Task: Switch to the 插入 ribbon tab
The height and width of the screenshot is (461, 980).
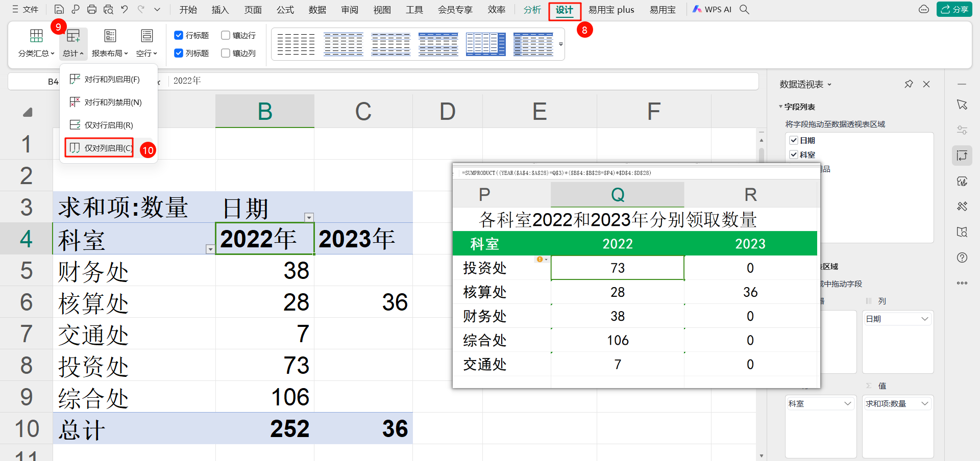Action: 220,10
